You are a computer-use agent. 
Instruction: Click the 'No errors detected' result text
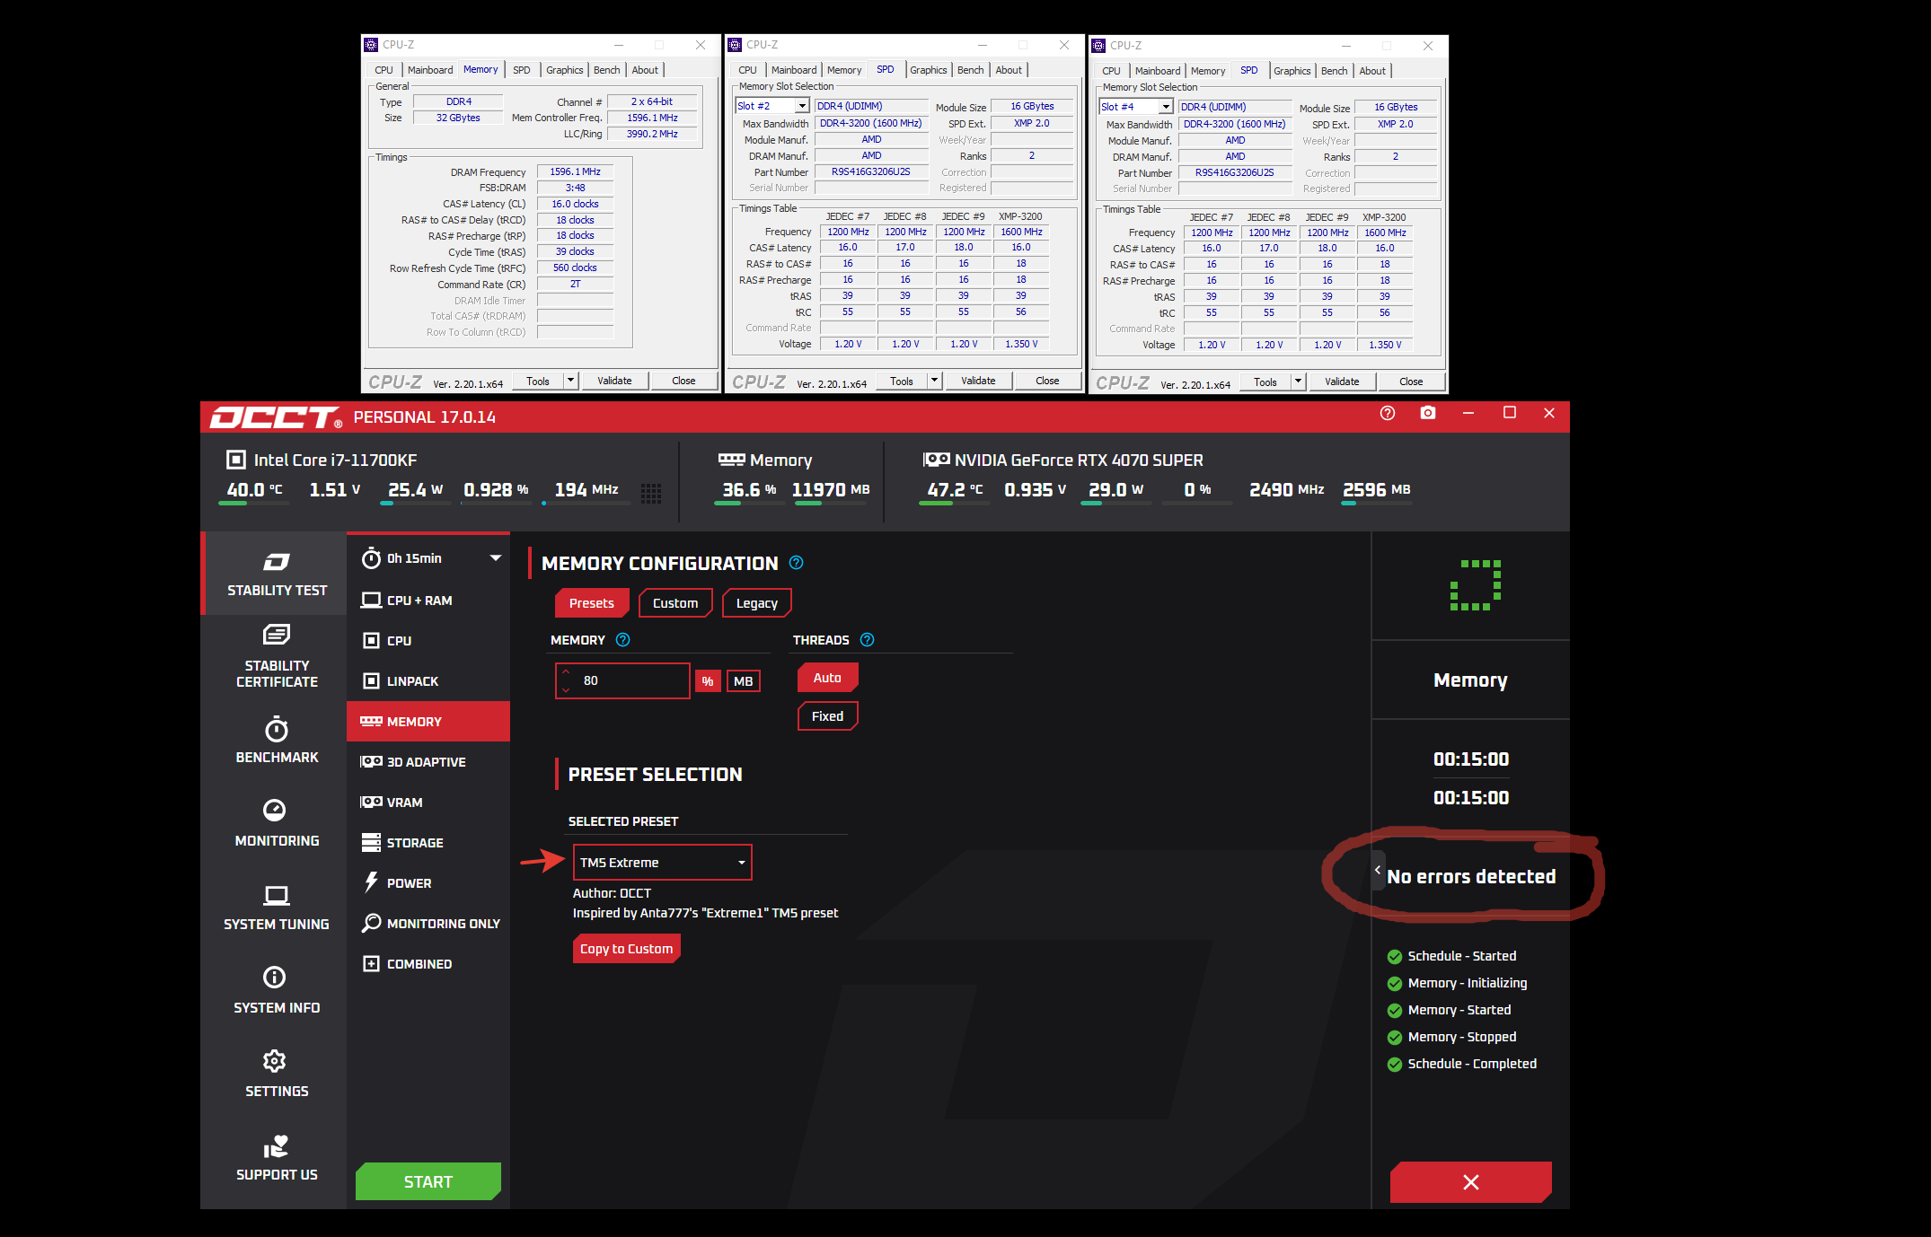pyautogui.click(x=1471, y=876)
